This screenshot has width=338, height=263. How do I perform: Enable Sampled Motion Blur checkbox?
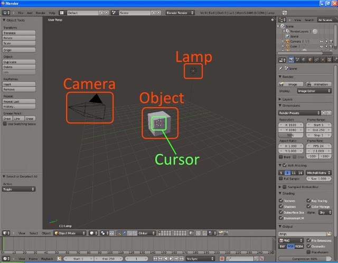tap(285, 187)
